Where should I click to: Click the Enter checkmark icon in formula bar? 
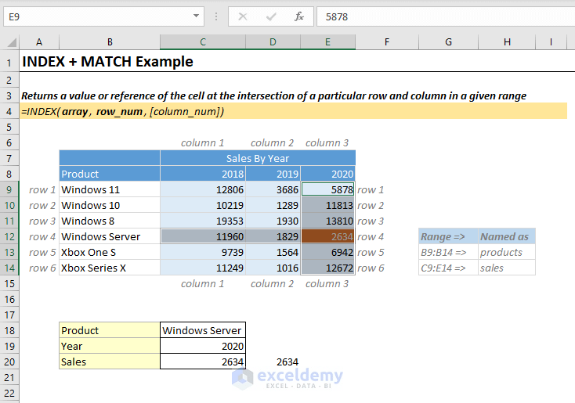point(271,16)
